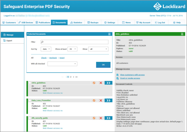Viewport: 187px width, 132px height.
Task: Open the Statistics tab
Action: point(76,23)
